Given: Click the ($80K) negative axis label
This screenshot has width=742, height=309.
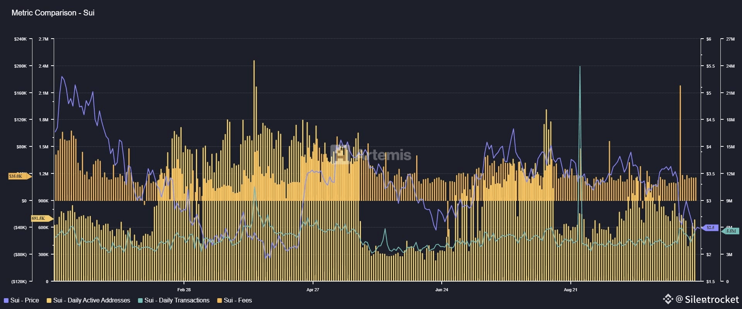Looking at the screenshot, I should click(20, 255).
